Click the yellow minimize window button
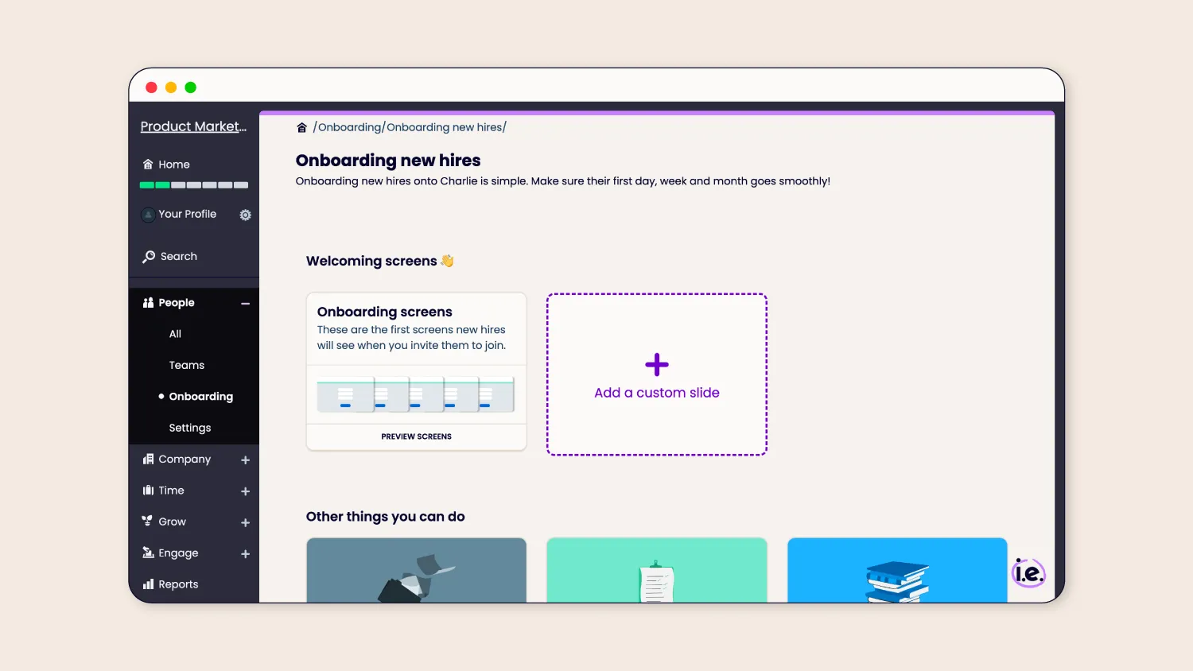This screenshot has height=671, width=1193. 171,87
